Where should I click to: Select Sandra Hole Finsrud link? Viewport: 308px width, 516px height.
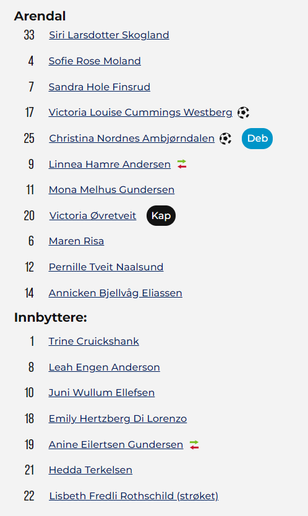point(100,87)
